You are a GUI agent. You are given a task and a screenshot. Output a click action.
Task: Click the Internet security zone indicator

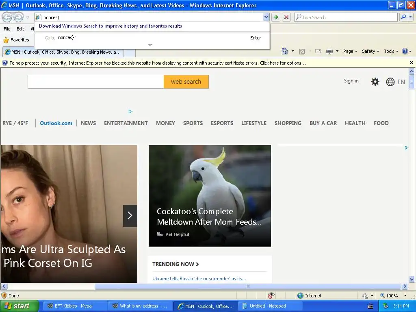[x=309, y=296]
